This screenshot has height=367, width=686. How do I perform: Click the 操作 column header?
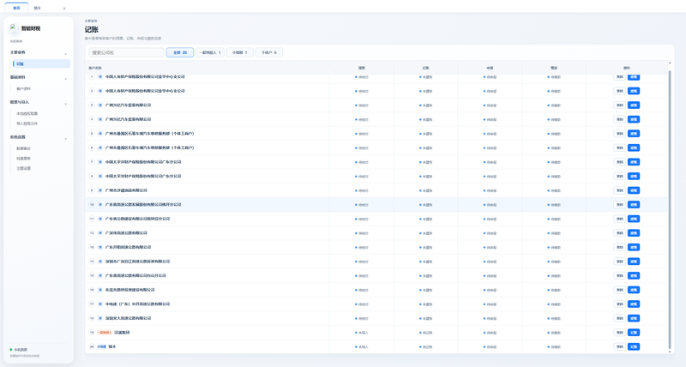pyautogui.click(x=627, y=68)
